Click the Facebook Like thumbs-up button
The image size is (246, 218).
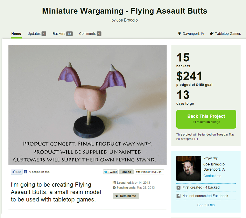pyautogui.click(x=16, y=172)
